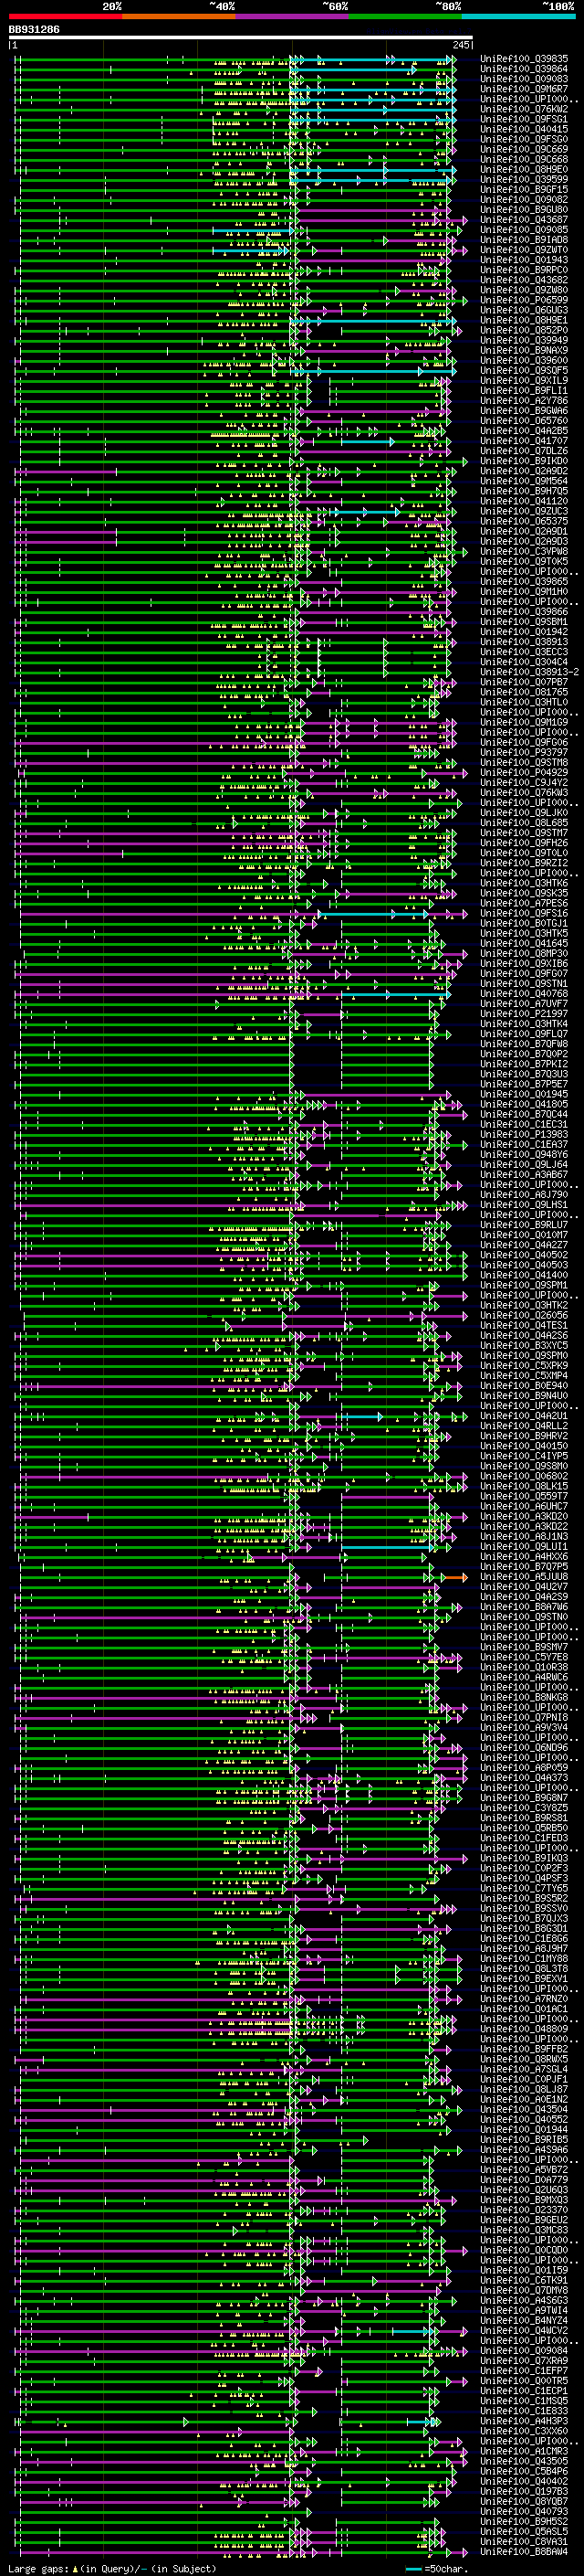Select hit label UniRef100_C5XPK9

(524, 1365)
